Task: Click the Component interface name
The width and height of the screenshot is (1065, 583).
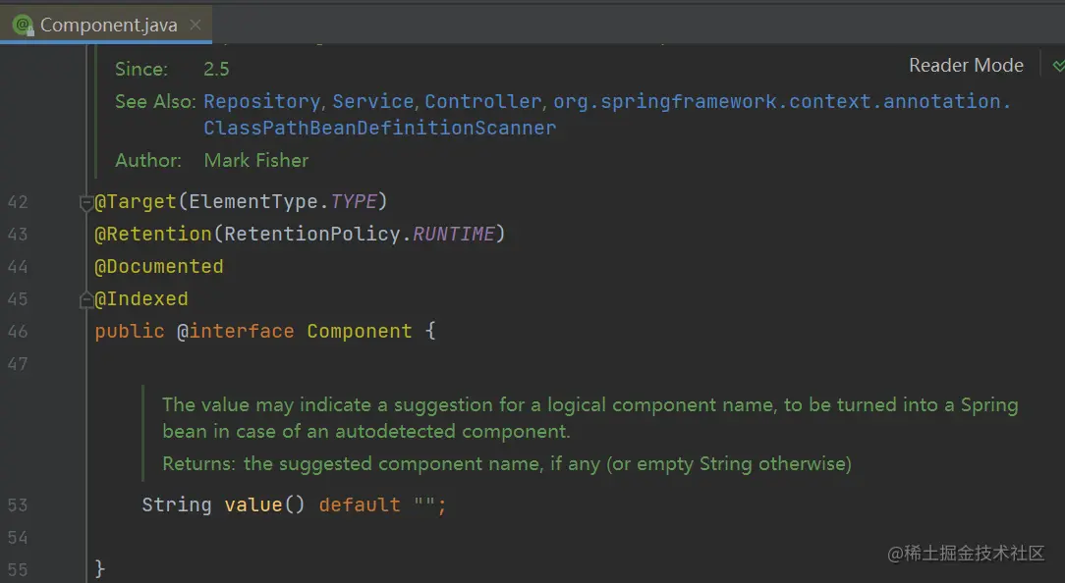Action: [x=360, y=332]
